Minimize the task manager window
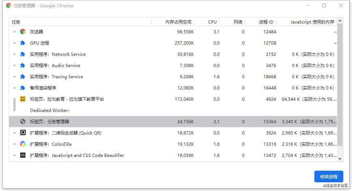The width and height of the screenshot is (352, 191). coord(308,5)
